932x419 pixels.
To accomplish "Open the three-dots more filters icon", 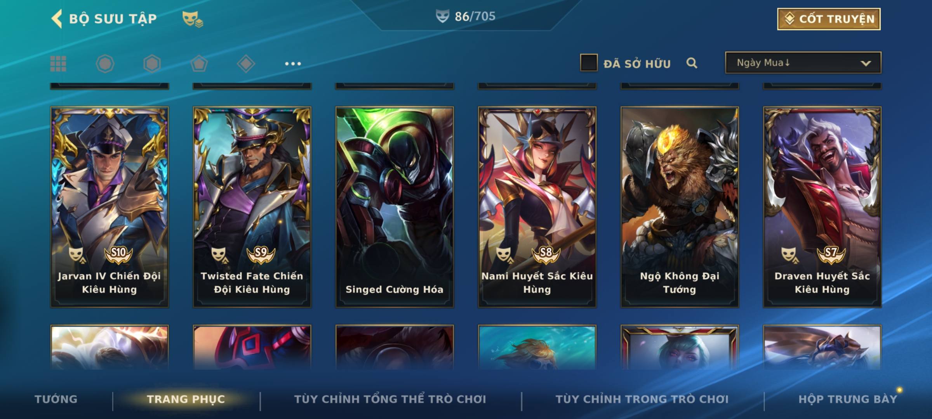I will coord(293,64).
